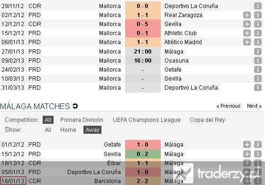
Task: Expand plus icon for Mallorca vs Real Zaragoza
Action: [247, 15]
